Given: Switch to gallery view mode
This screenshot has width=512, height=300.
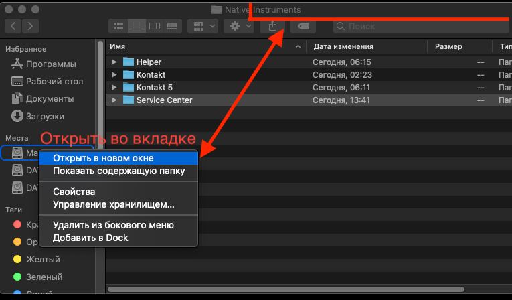Looking at the screenshot, I should pos(173,26).
